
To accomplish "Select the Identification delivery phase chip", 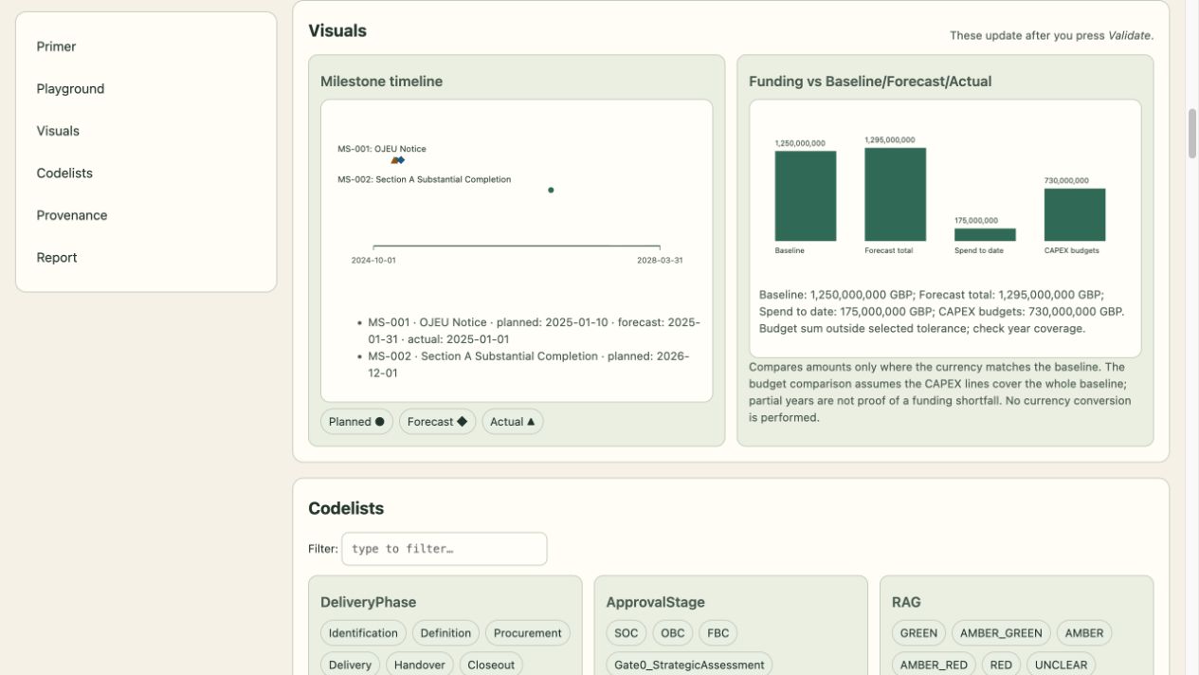I will 363,633.
